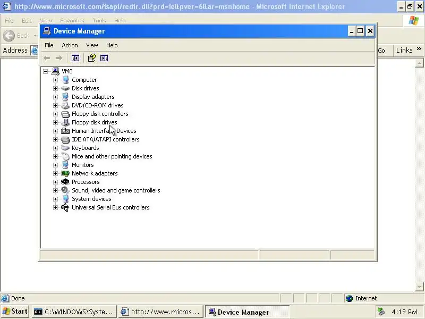Open the Properties toolbar icon in Device Manager
This screenshot has height=319, width=425.
tap(91, 58)
